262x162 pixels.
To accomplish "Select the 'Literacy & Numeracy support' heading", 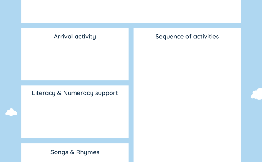I will (x=75, y=93).
